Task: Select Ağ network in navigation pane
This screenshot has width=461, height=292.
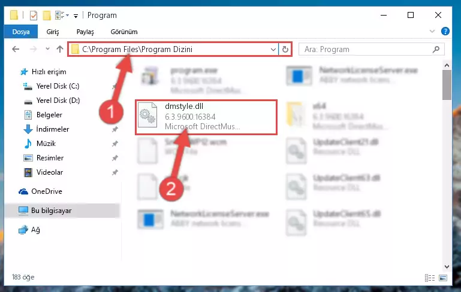Action: point(35,230)
